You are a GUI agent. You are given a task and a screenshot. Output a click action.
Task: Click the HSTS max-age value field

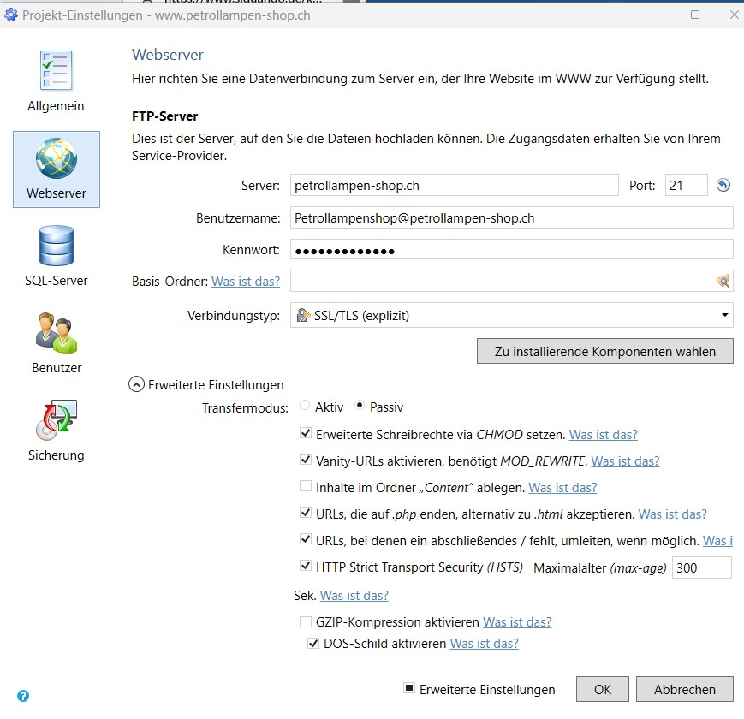(701, 567)
